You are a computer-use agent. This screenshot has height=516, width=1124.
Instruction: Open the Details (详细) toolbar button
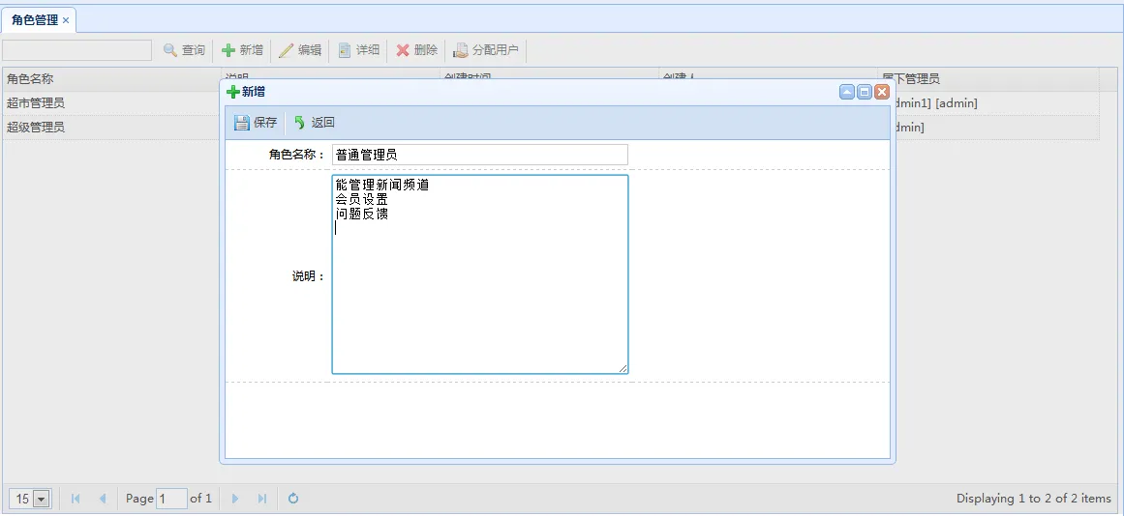(x=358, y=50)
